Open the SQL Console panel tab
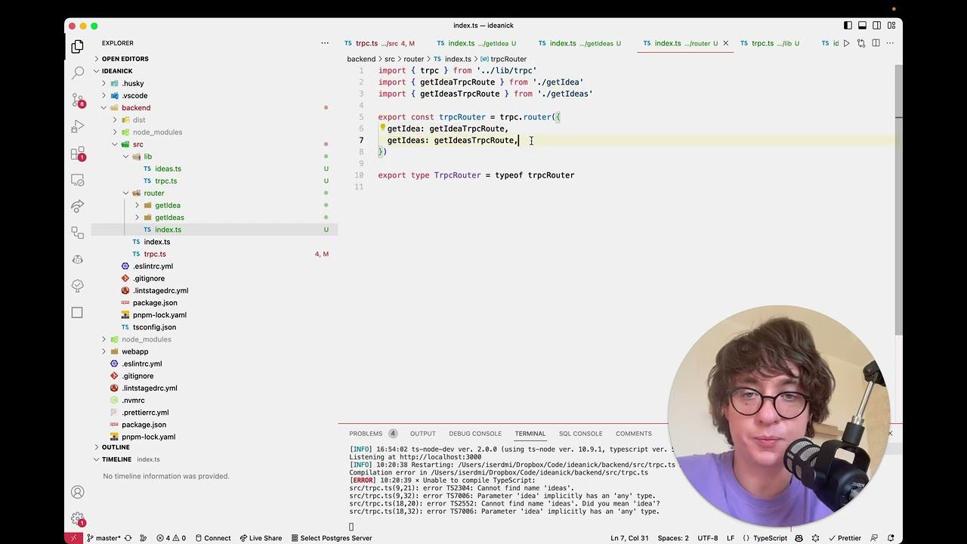This screenshot has height=544, width=967. click(580, 434)
